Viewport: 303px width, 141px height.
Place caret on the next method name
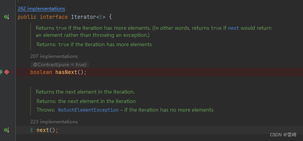click(43, 130)
